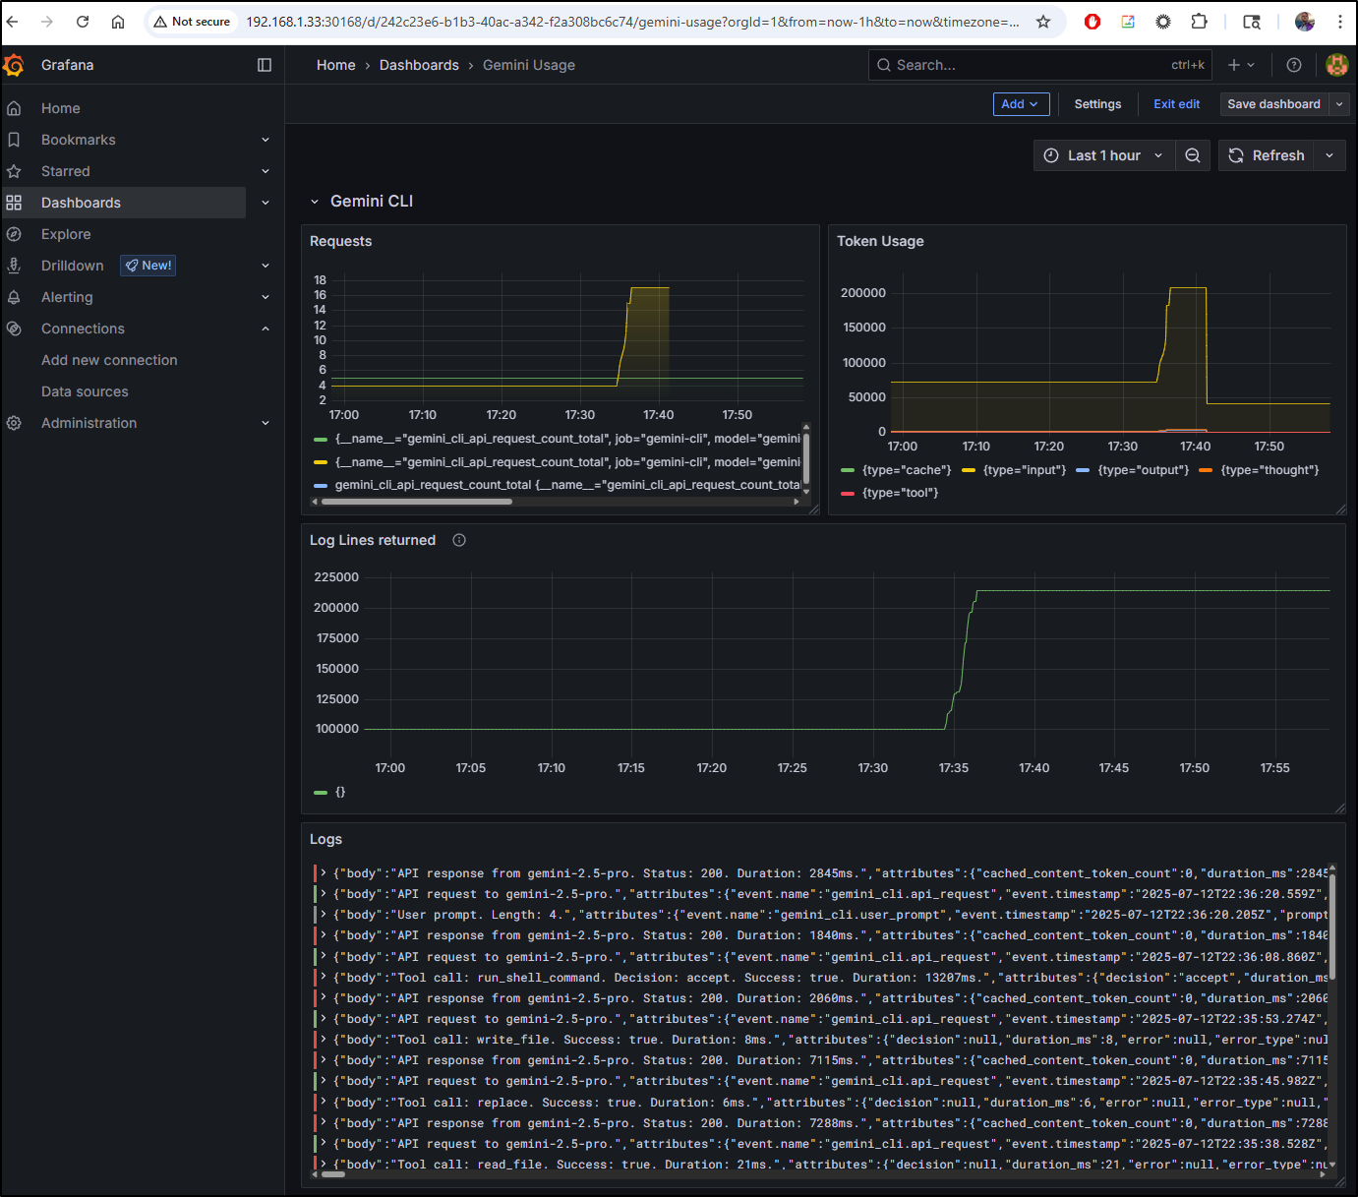Bookmark this page with star icon
This screenshot has width=1358, height=1197.
click(1043, 22)
